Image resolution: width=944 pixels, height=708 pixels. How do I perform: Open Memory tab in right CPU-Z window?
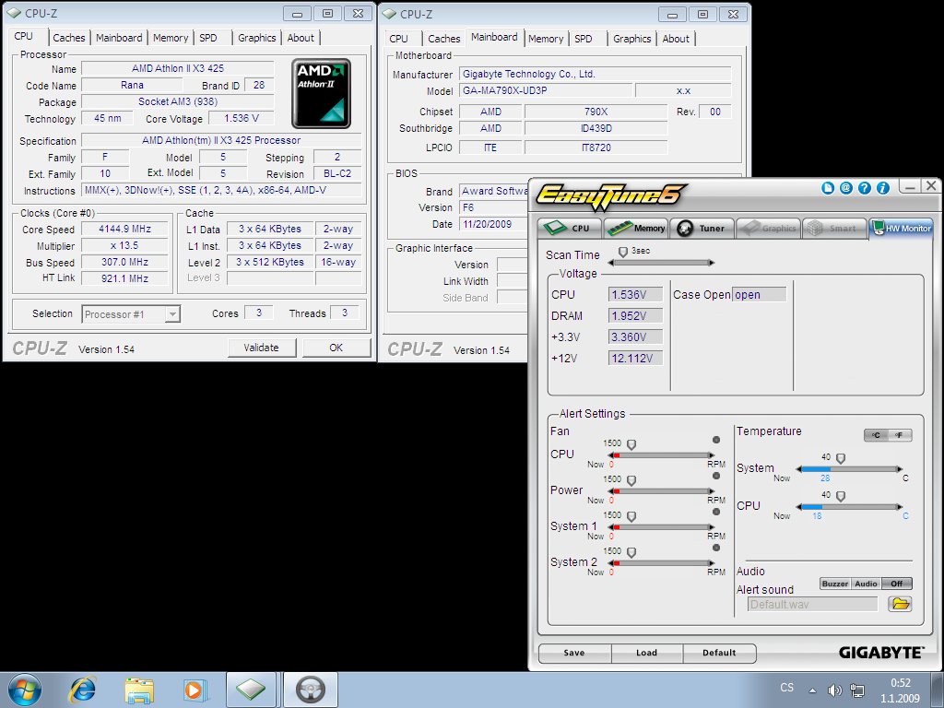546,39
